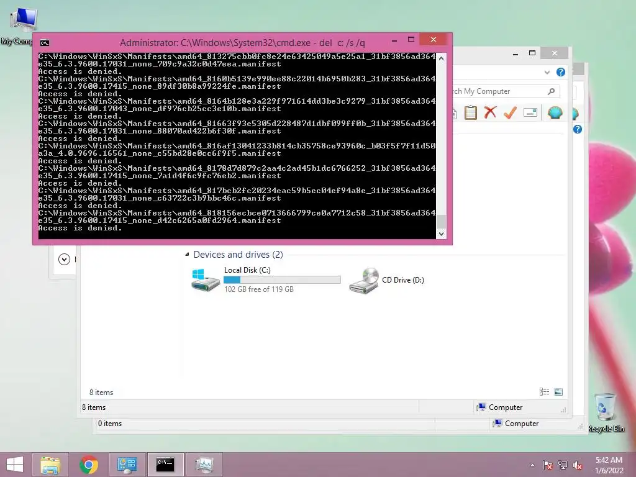The image size is (636, 477).
Task: Select the CD Drive (D:) icon
Action: point(364,280)
